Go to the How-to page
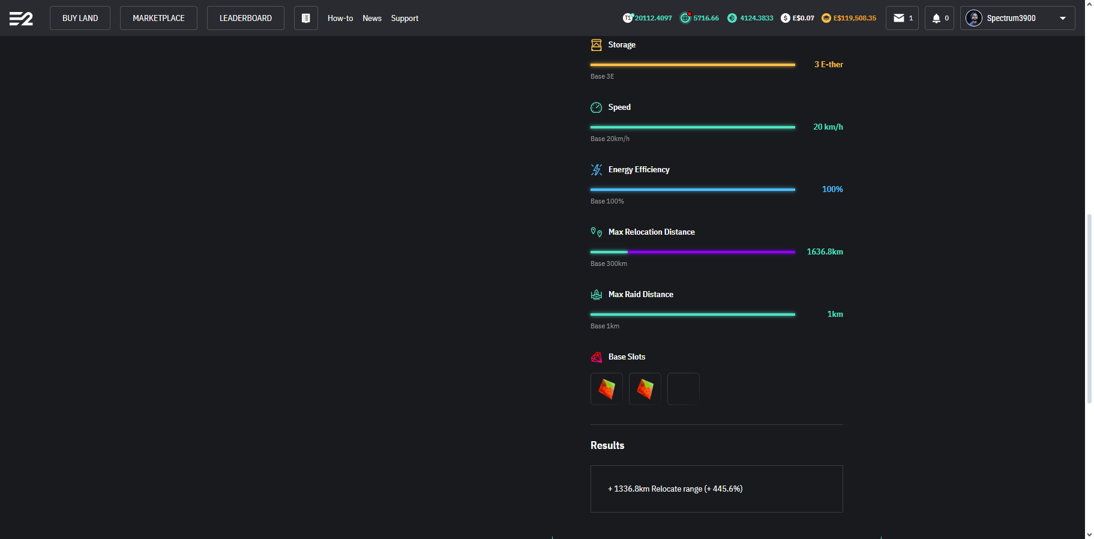This screenshot has height=539, width=1094. [340, 18]
